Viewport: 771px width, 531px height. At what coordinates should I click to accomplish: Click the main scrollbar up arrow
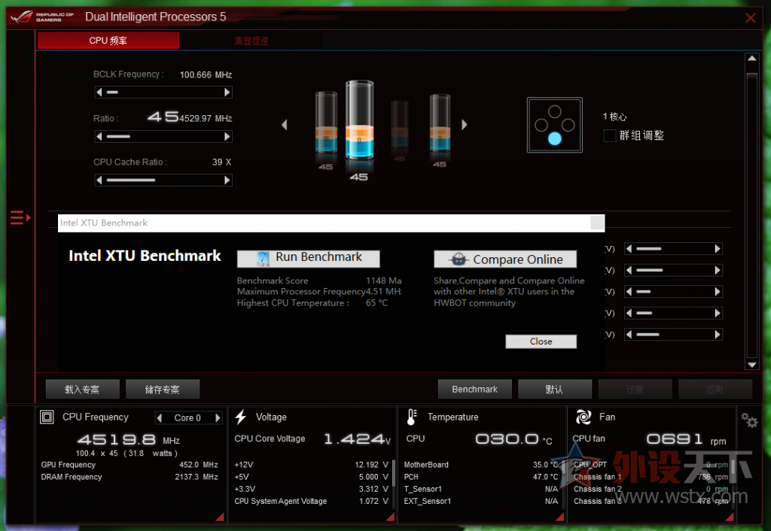coord(751,59)
